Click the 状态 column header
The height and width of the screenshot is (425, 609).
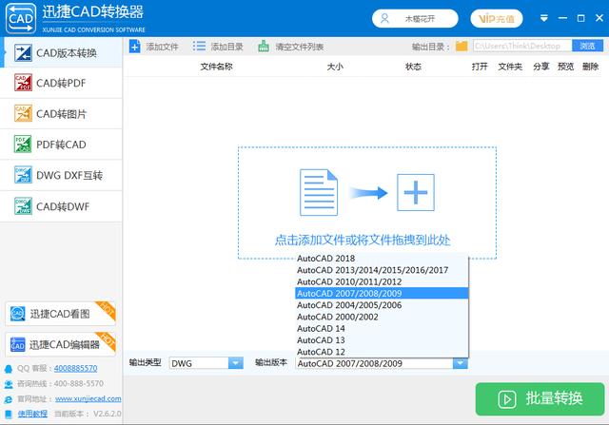point(413,67)
